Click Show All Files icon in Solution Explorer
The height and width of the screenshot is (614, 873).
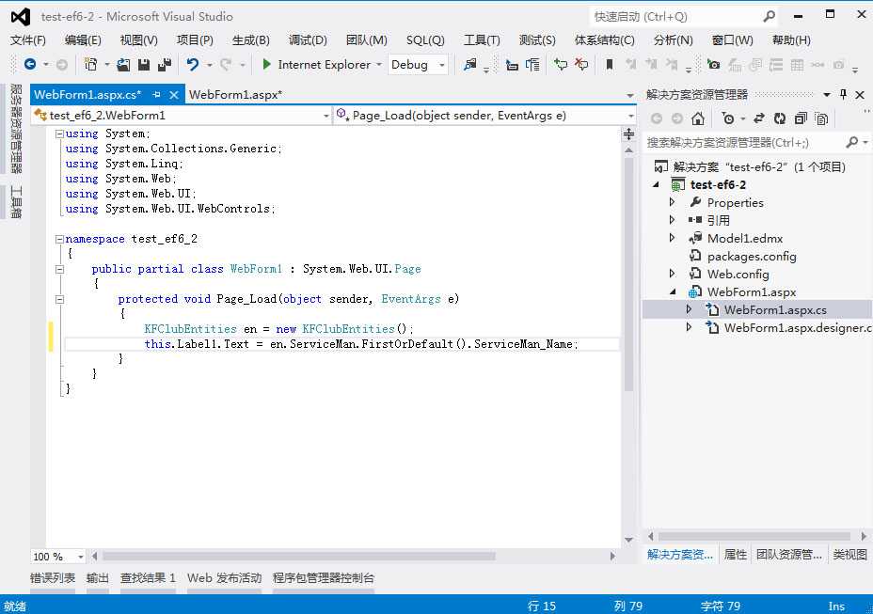pos(821,118)
